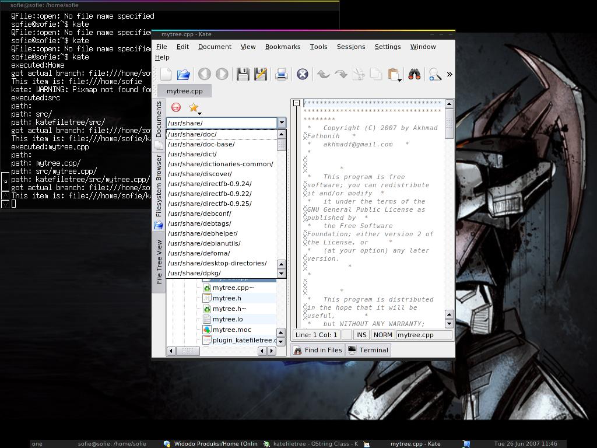Click the taskbar clock Tue 26 Jun 2007
597x448 pixels.
pyautogui.click(x=525, y=444)
